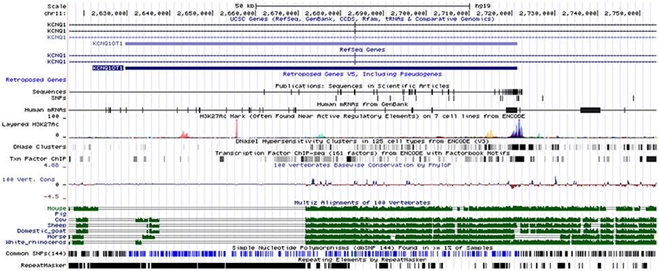Select the Horse alignment row label
659x271 pixels.
pyautogui.click(x=58, y=236)
